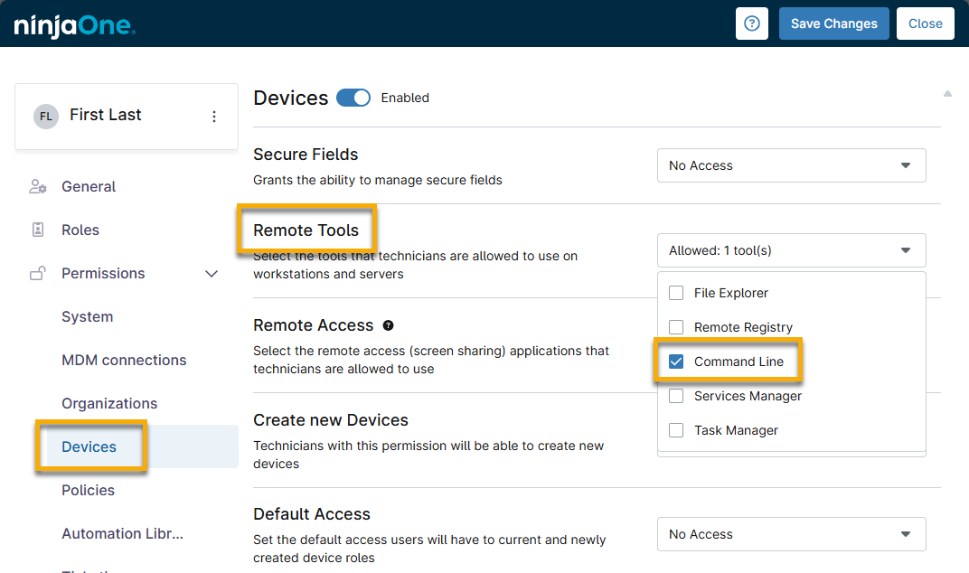
Task: Check the File Explorer checkbox
Action: tap(676, 293)
